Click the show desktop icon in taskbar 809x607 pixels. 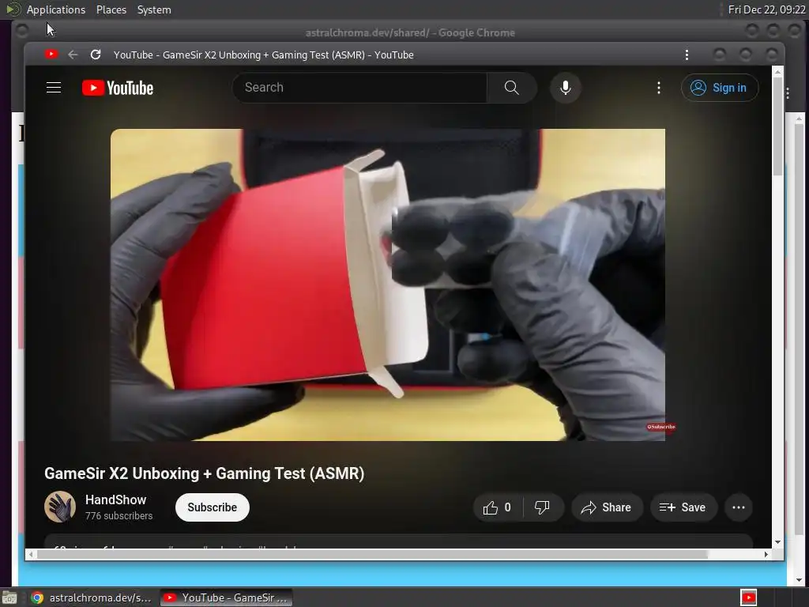9,598
